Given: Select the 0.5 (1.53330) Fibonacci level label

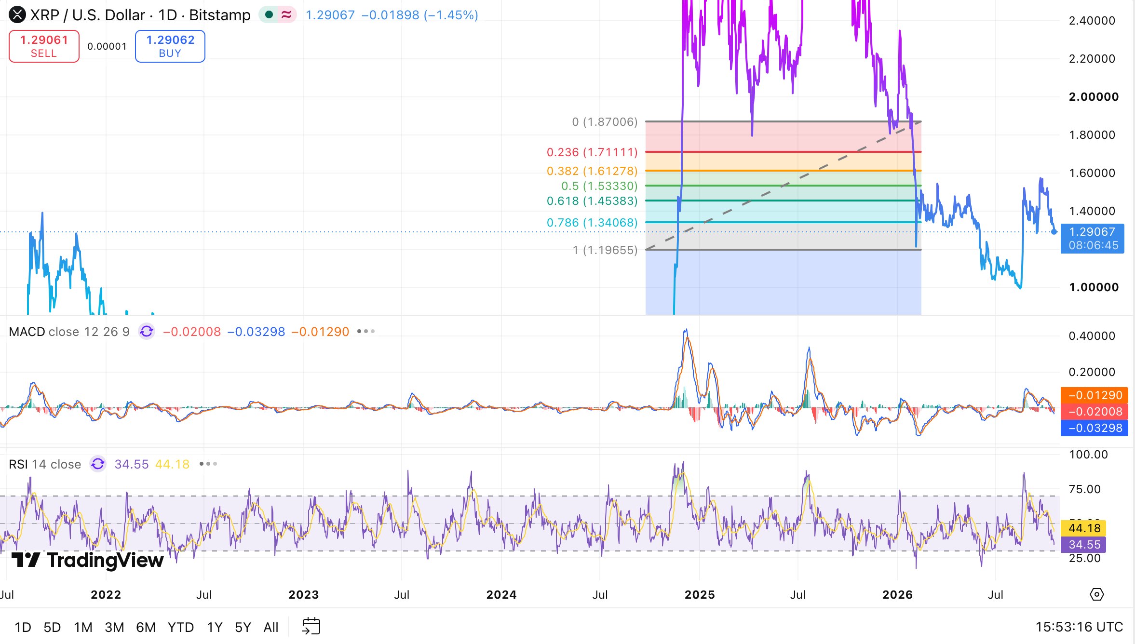Looking at the screenshot, I should [x=599, y=186].
